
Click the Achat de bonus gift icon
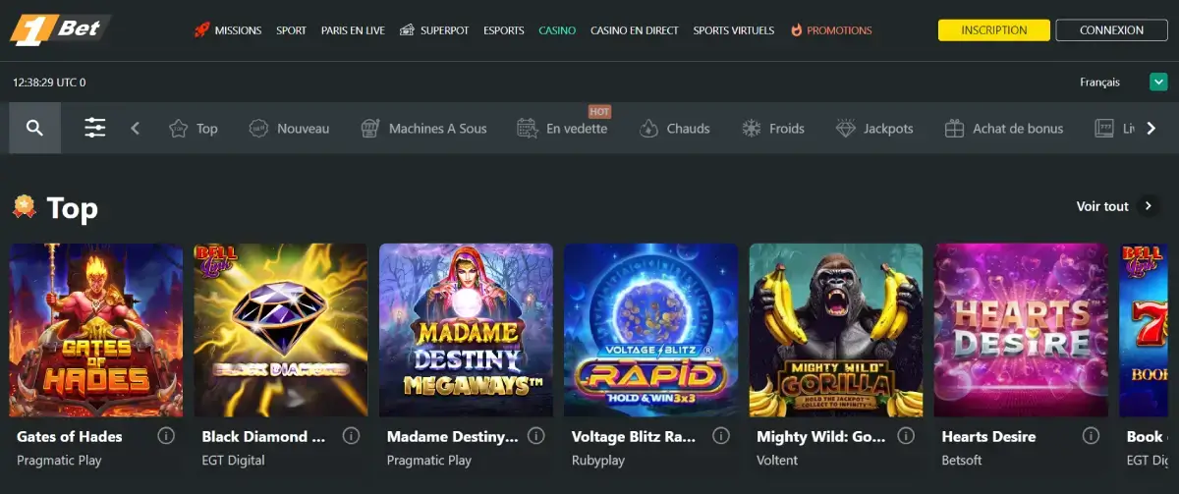tap(954, 129)
